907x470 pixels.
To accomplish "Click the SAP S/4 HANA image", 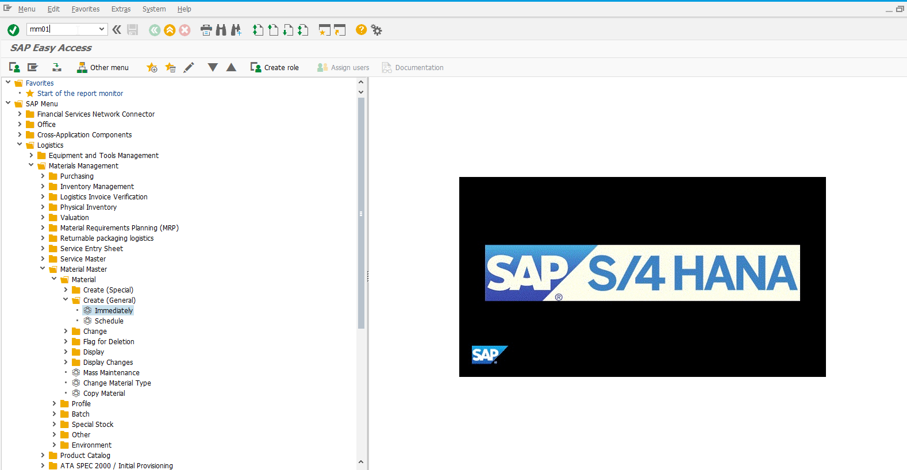I will coord(642,276).
